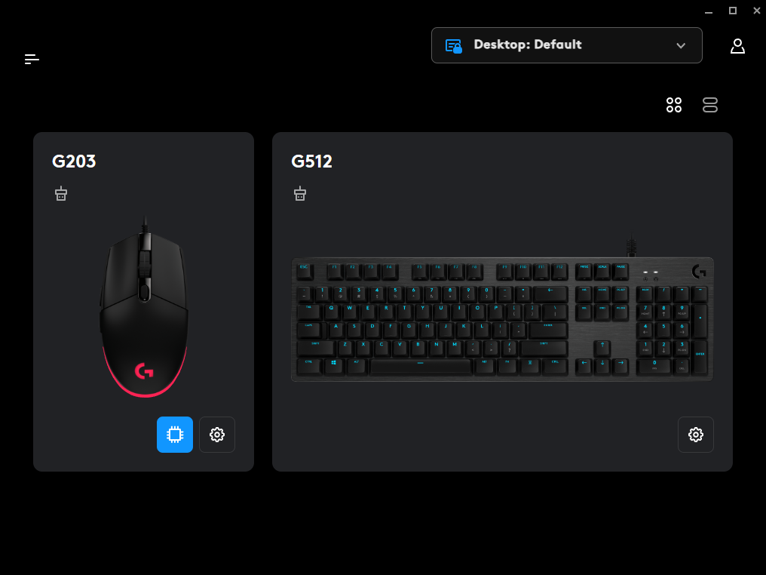Click the locked profile icon beside Desktop

point(453,46)
